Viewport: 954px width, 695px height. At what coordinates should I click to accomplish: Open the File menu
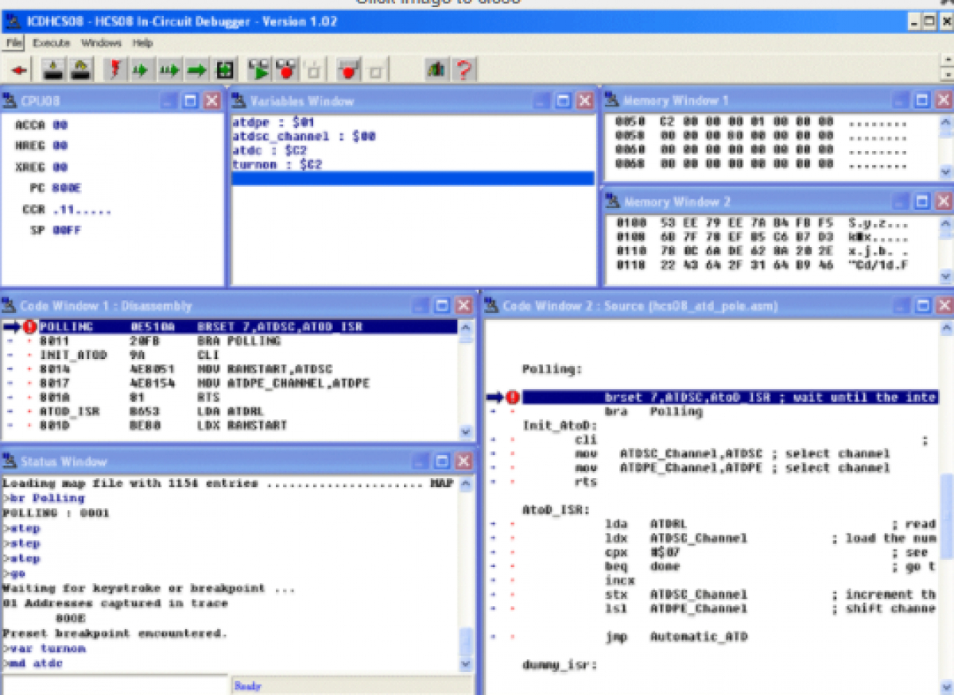tap(14, 43)
